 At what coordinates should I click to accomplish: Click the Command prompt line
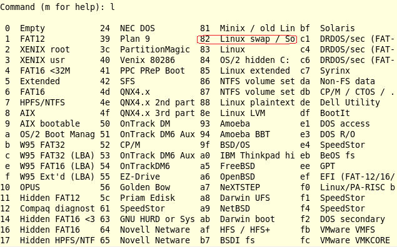pos(58,7)
